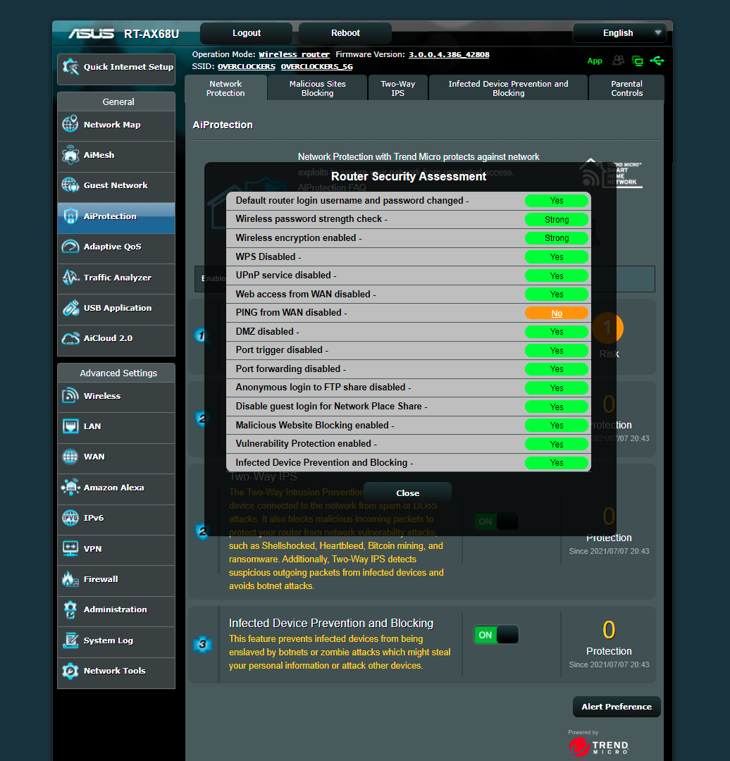Click the Amazon Alexa icon

click(70, 488)
